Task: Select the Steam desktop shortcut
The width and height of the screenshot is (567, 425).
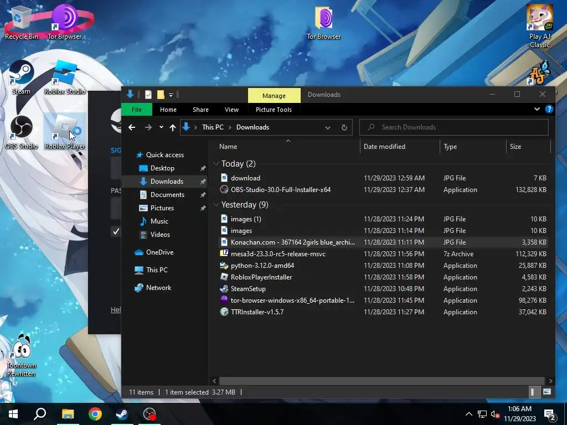Action: (21, 77)
